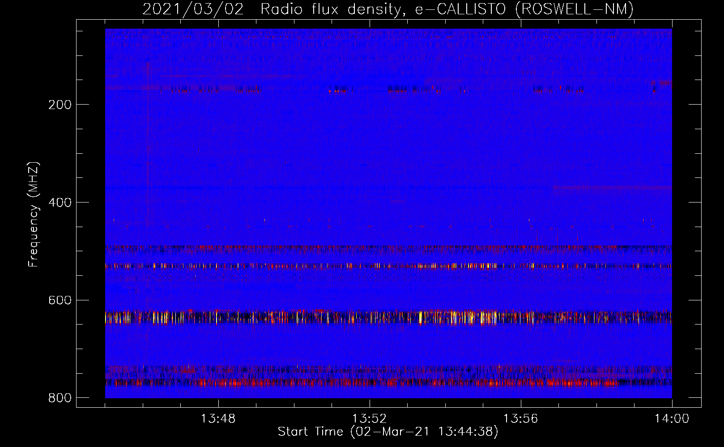
Task: Click the 13:56 time tick label
Action: (x=520, y=419)
